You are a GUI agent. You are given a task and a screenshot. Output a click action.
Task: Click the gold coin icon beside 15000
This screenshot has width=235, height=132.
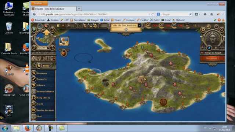tap(39, 66)
